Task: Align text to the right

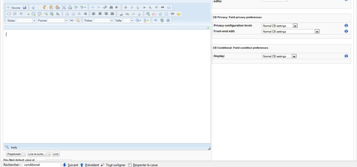Action: point(106,14)
